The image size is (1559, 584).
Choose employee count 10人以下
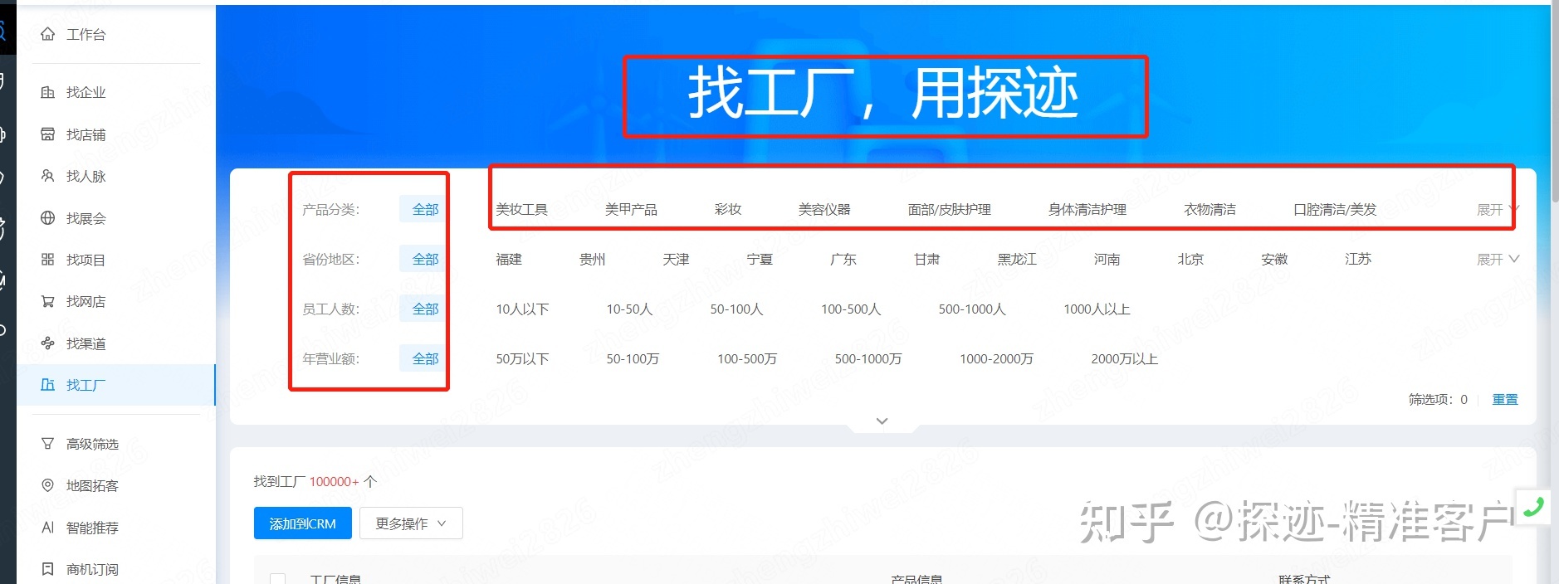click(522, 309)
